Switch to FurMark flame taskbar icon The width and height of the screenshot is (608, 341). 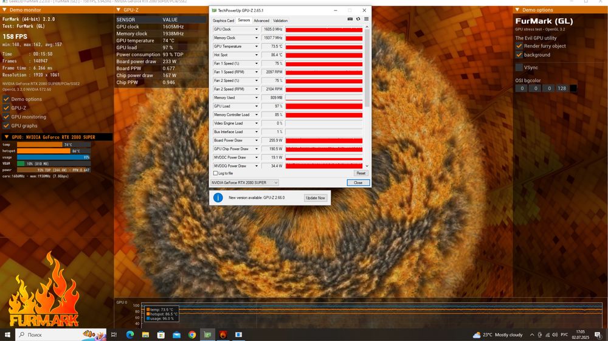pos(223,334)
